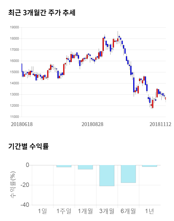This screenshot has height=221, width=174.
Task: Select the '3개월' period label
Action: tap(107, 211)
